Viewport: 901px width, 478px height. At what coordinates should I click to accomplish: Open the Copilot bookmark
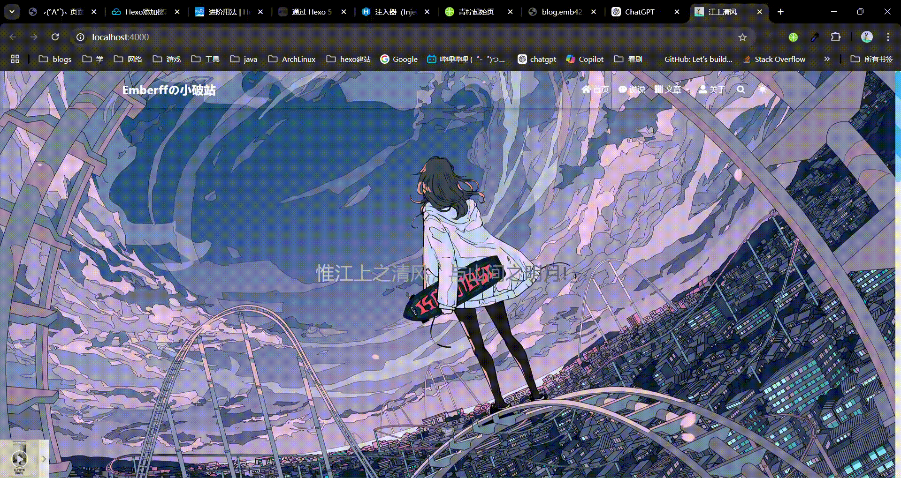pos(585,59)
